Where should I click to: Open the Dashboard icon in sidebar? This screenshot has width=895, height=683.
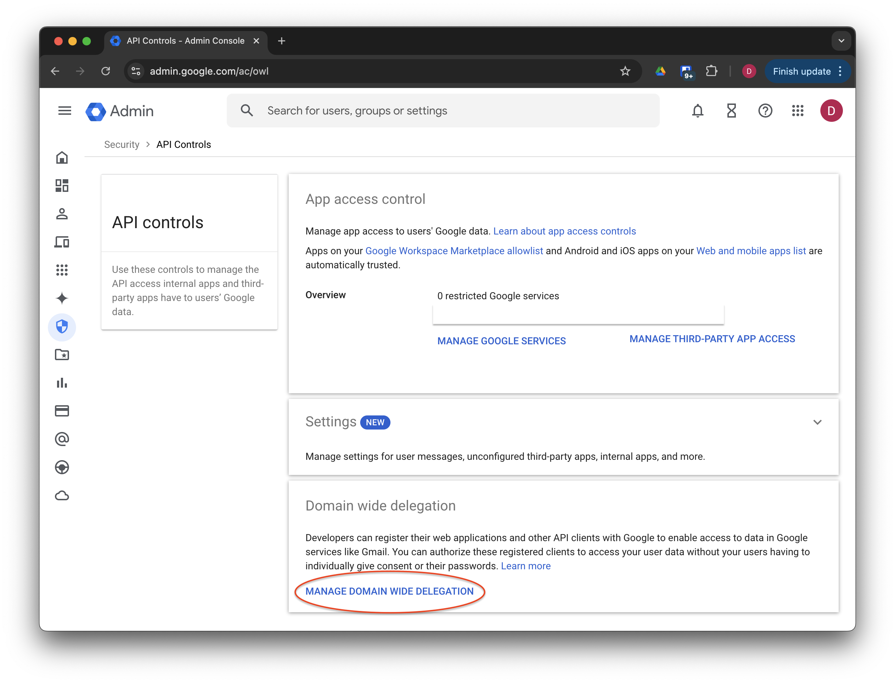(62, 186)
